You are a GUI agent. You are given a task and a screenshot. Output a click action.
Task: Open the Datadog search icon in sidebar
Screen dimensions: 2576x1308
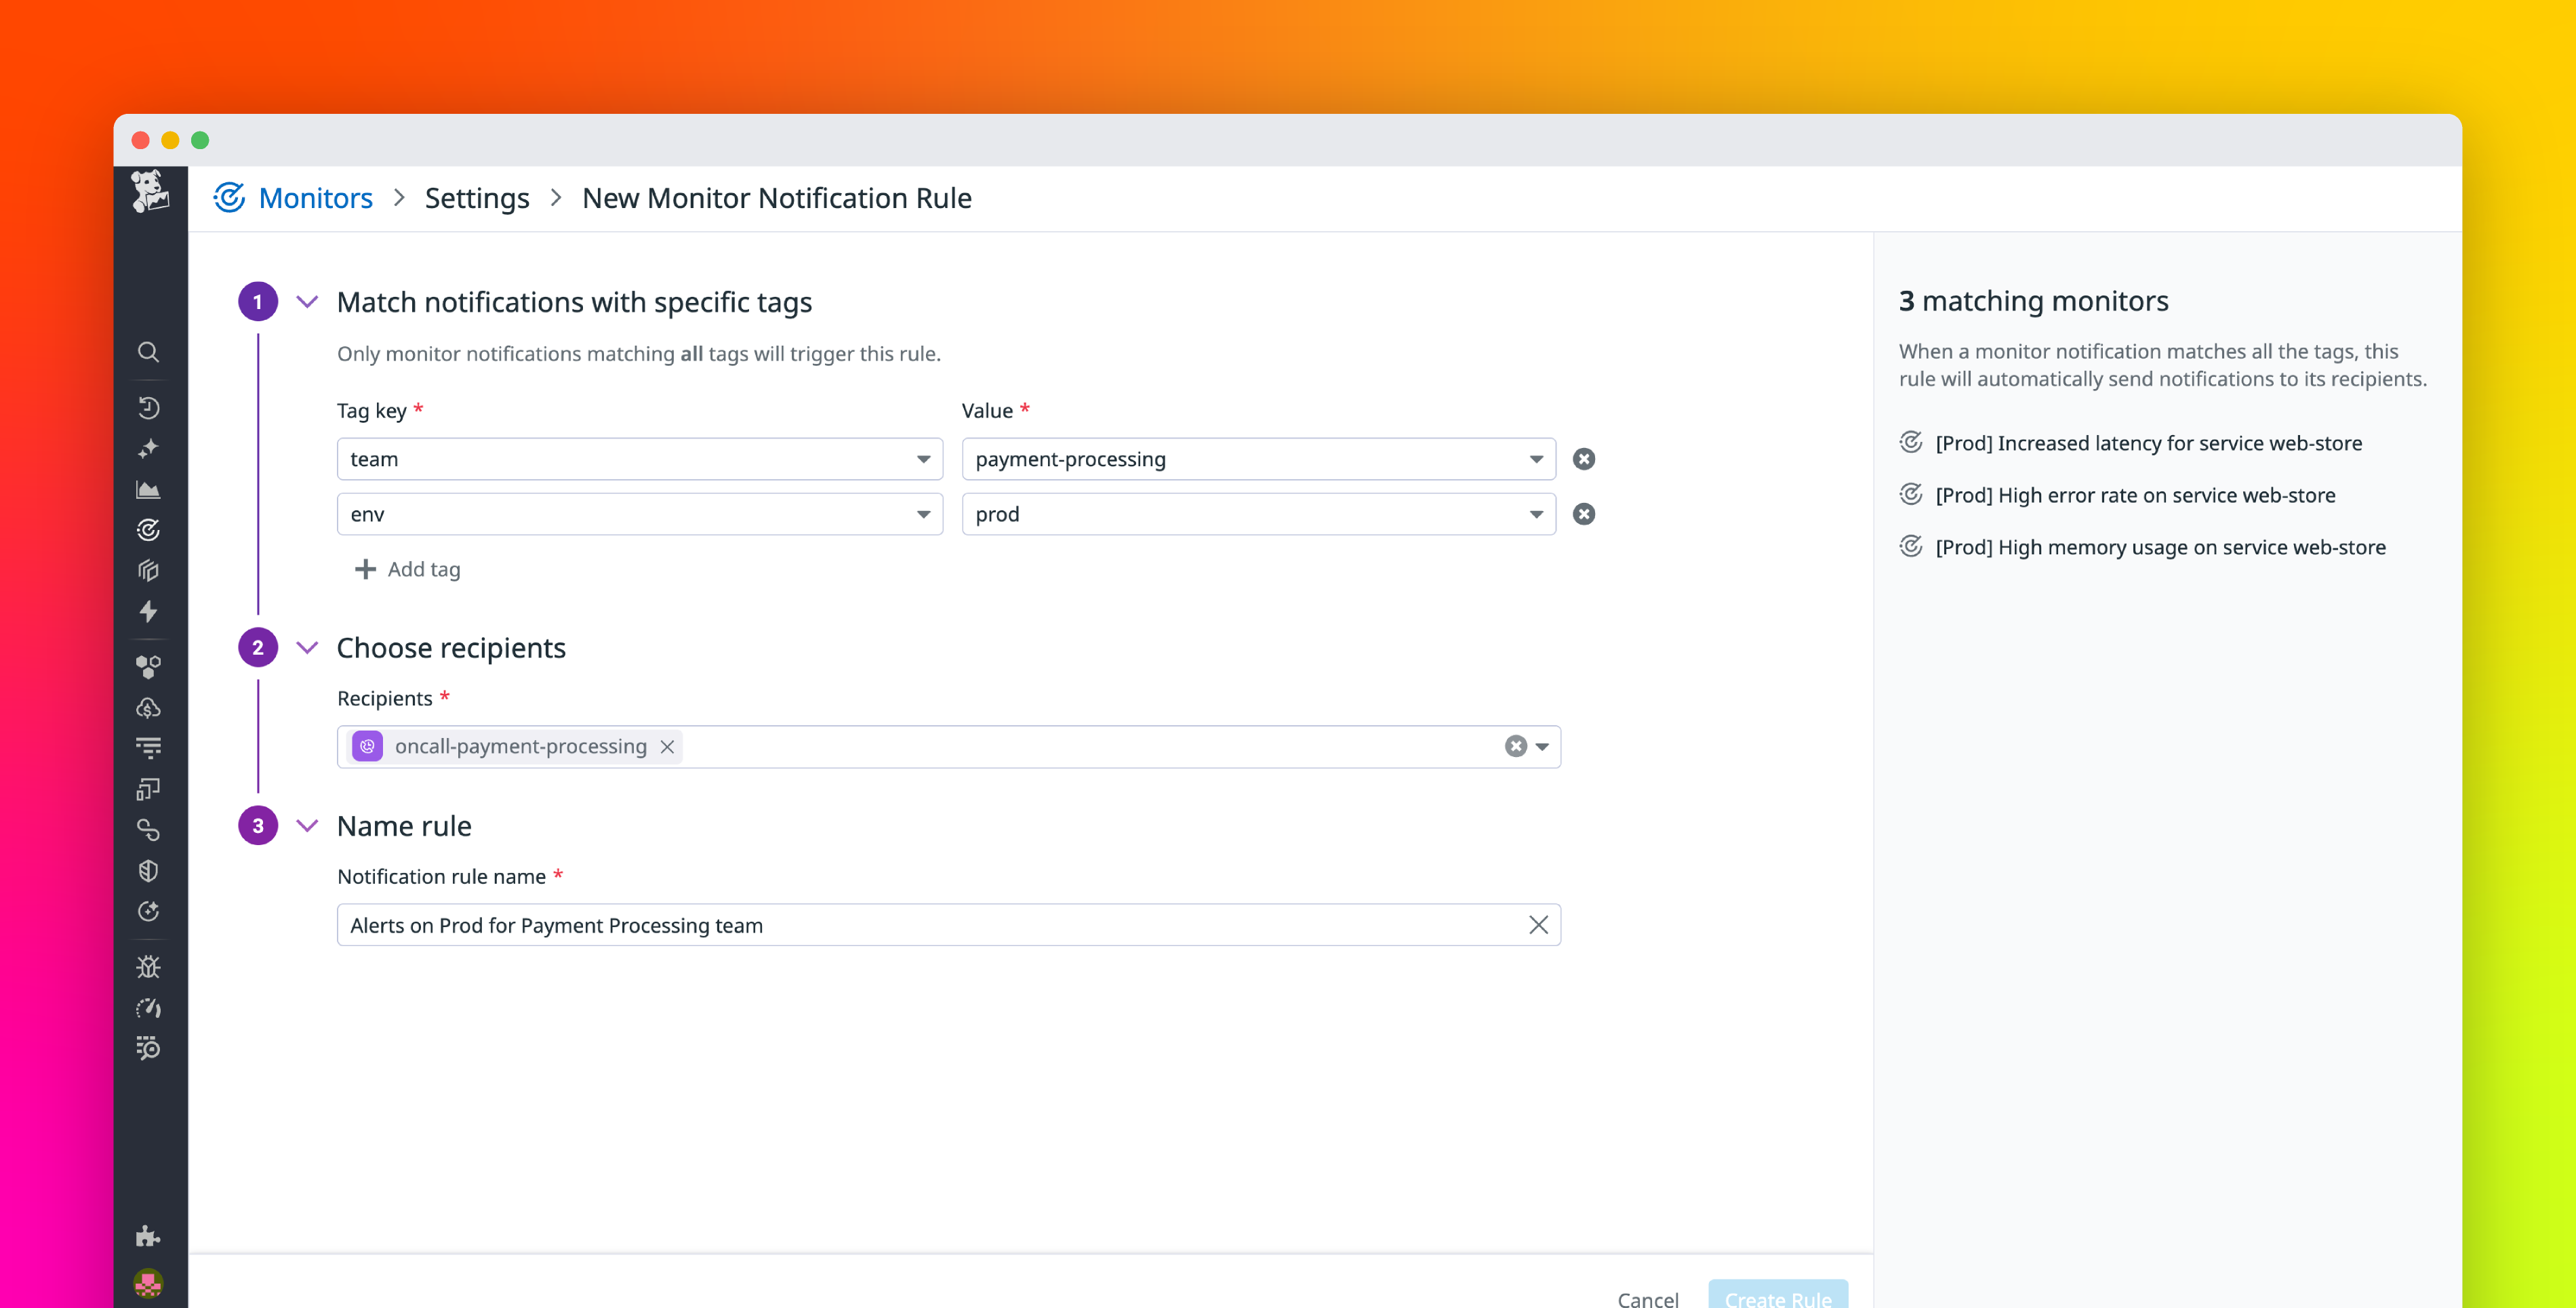click(x=148, y=352)
